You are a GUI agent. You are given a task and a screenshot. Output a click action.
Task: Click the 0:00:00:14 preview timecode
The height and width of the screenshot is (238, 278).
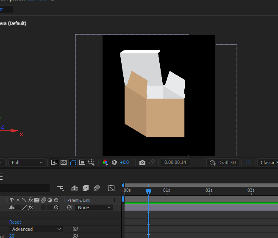175,162
